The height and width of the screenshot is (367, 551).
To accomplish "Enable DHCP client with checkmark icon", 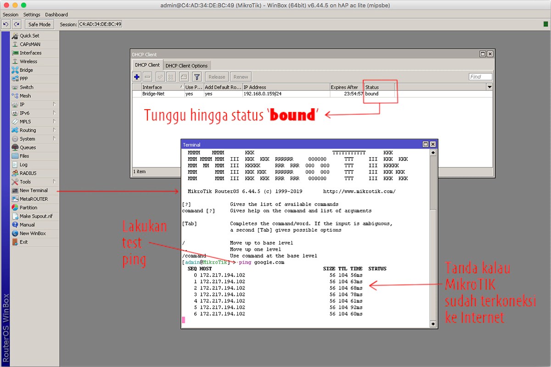I will (160, 77).
